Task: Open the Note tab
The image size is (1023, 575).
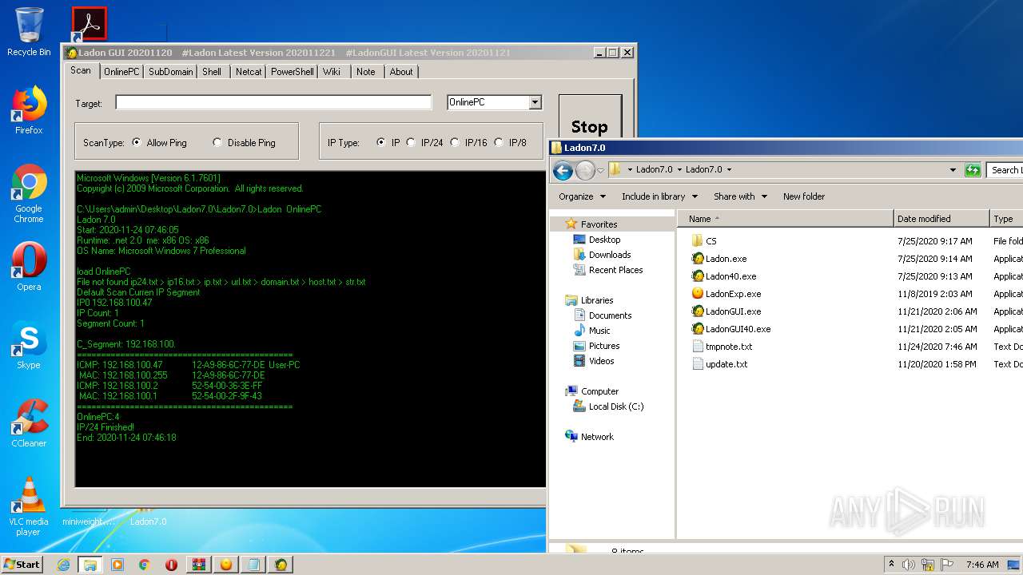Action: tap(366, 71)
